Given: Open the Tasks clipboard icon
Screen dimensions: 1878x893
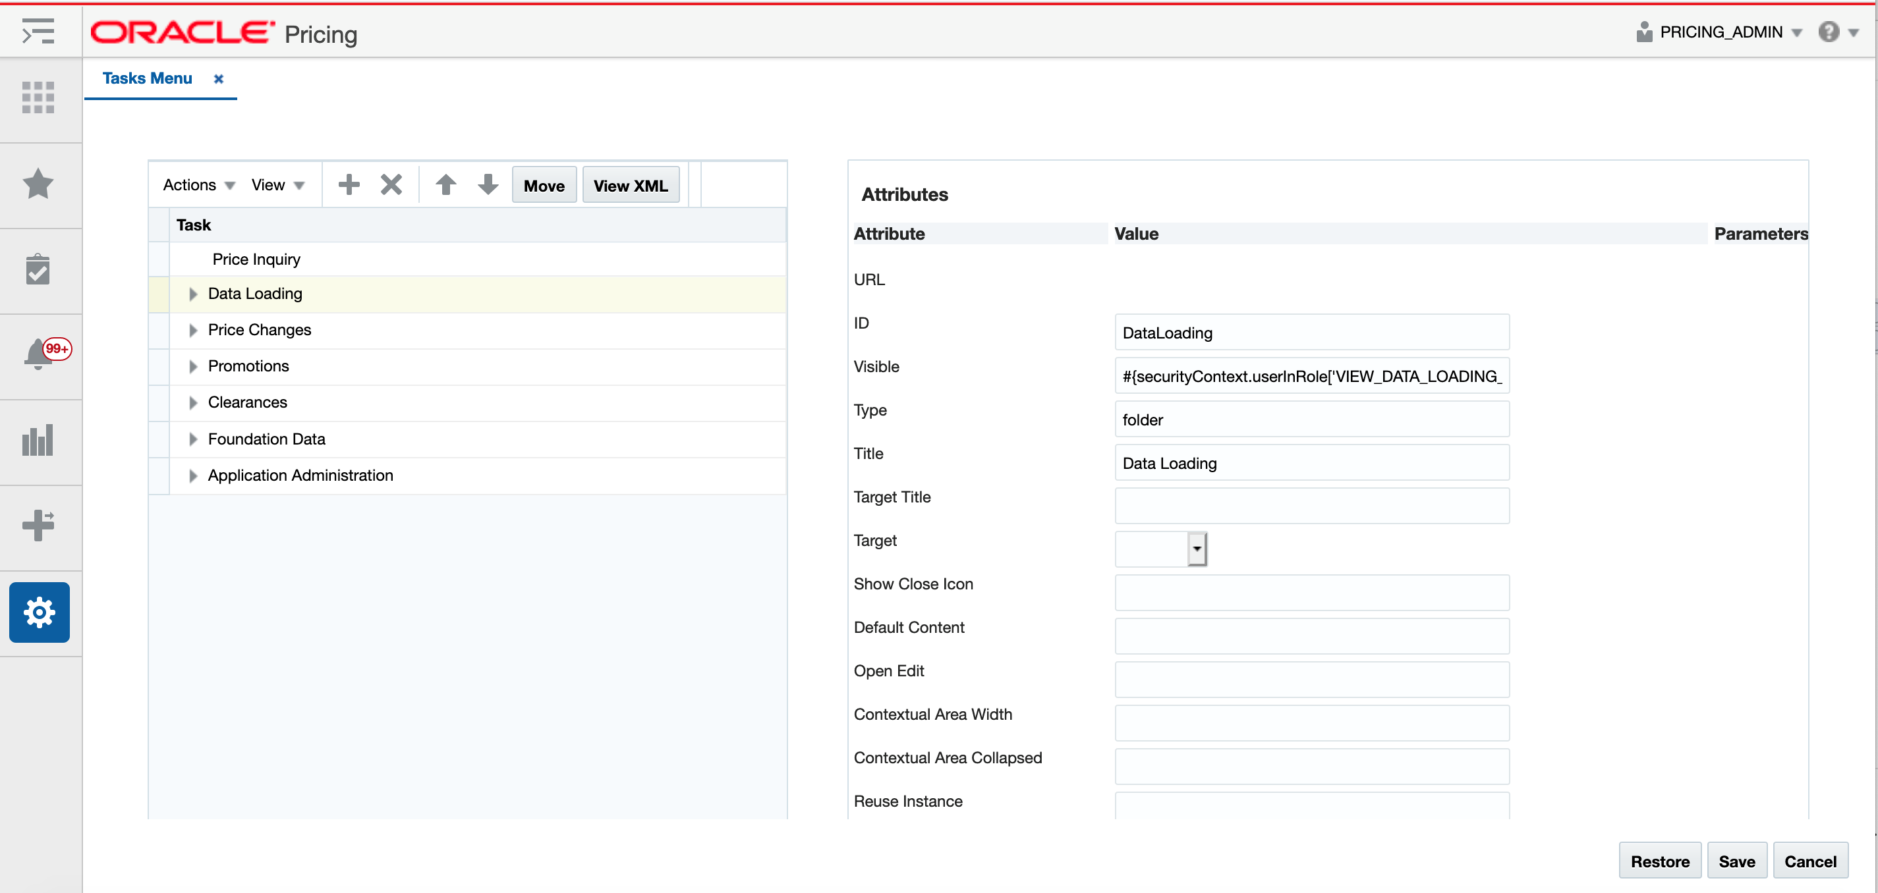Looking at the screenshot, I should pos(38,269).
